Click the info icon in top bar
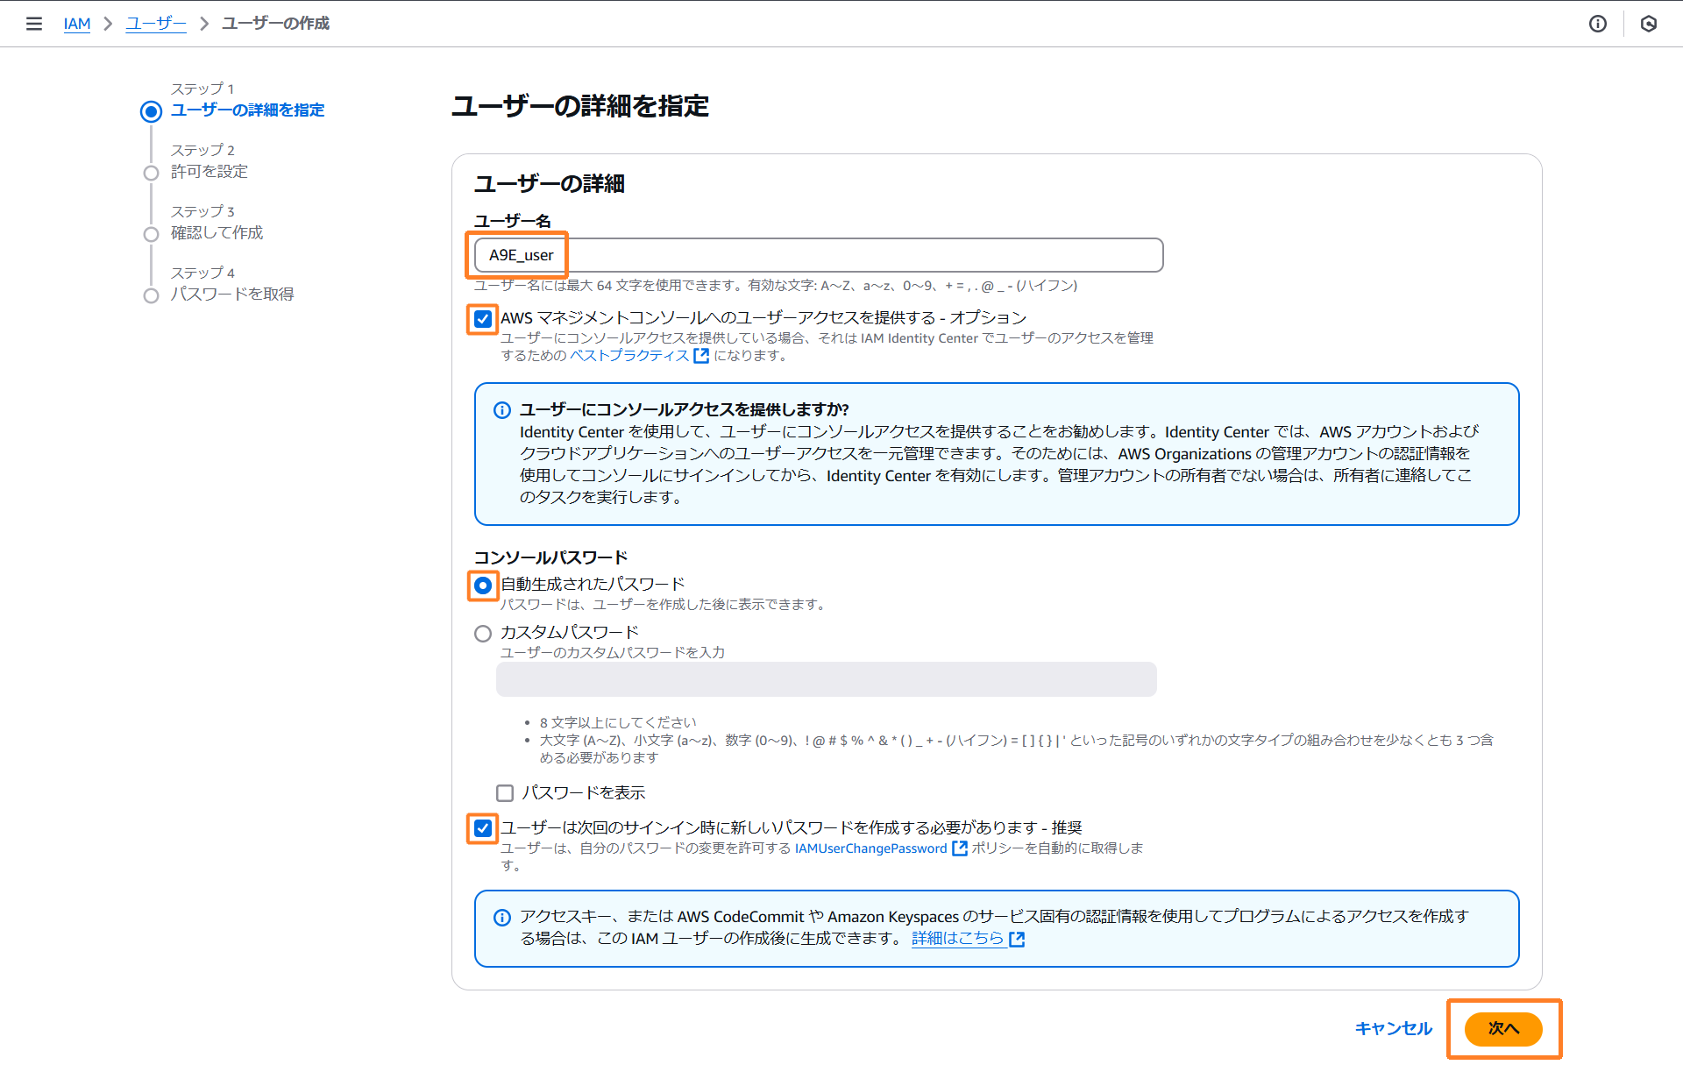The image size is (1683, 1086). (1597, 24)
